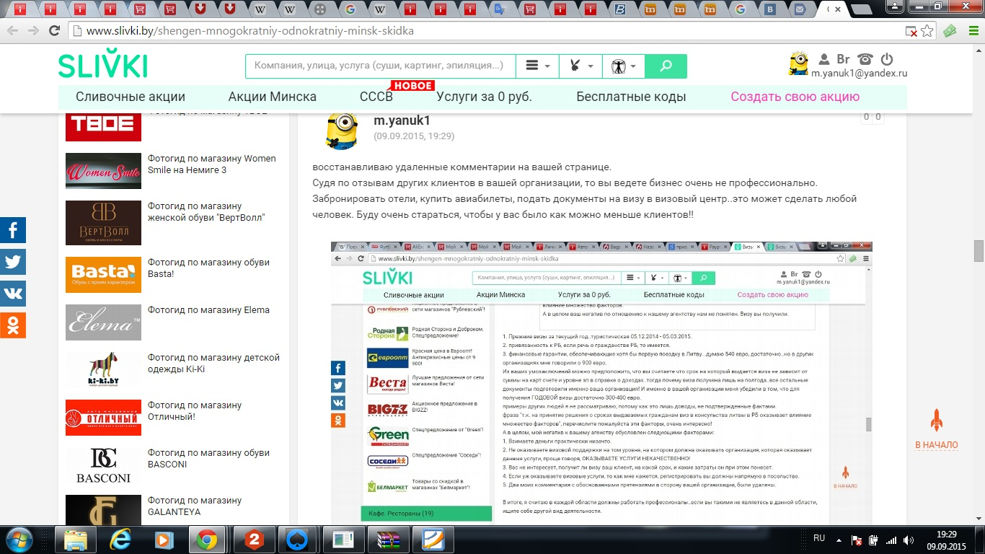Click 'Создать свою акцию' pink link
Viewport: 985px width, 554px height.
coord(795,97)
